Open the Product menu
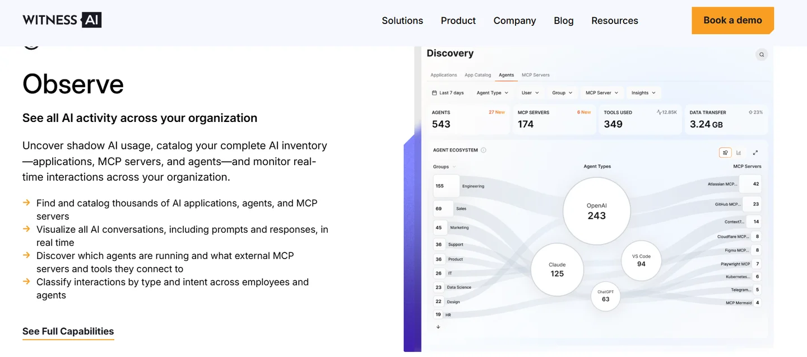The image size is (807, 357). 458,21
